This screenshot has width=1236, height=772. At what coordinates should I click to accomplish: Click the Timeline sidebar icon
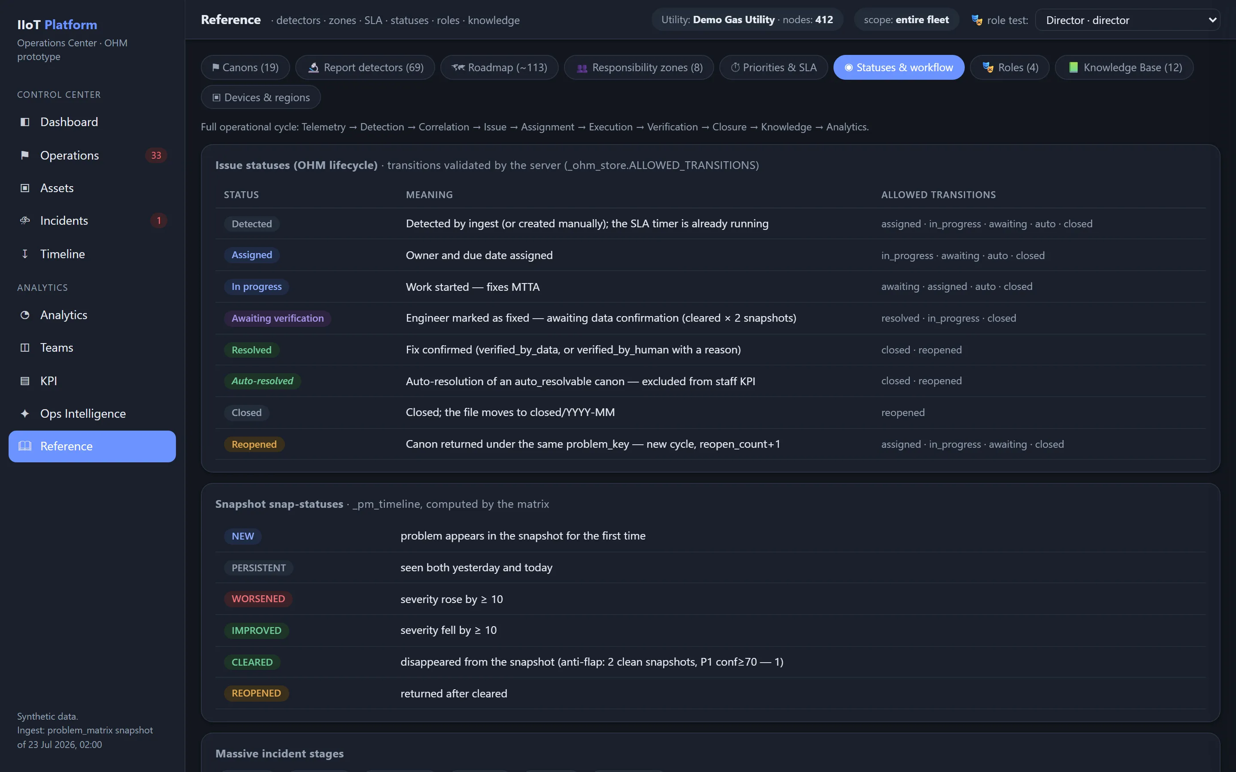tap(24, 254)
